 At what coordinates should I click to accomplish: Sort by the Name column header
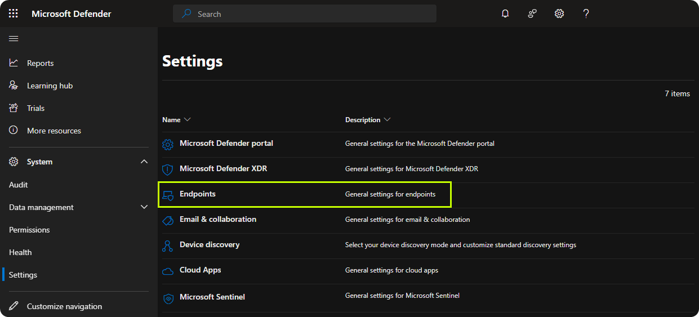[172, 120]
